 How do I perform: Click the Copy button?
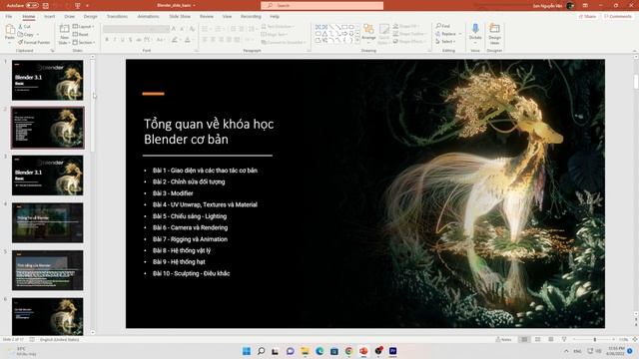point(26,35)
